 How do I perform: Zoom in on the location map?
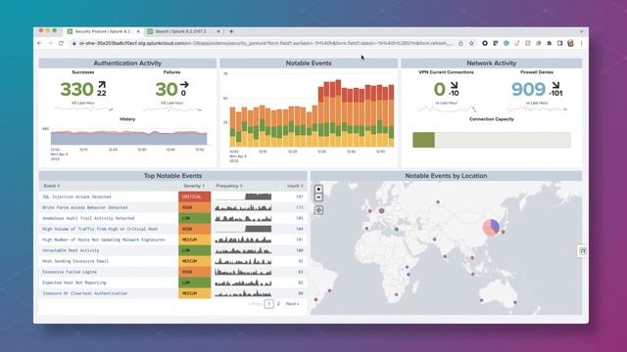[318, 189]
